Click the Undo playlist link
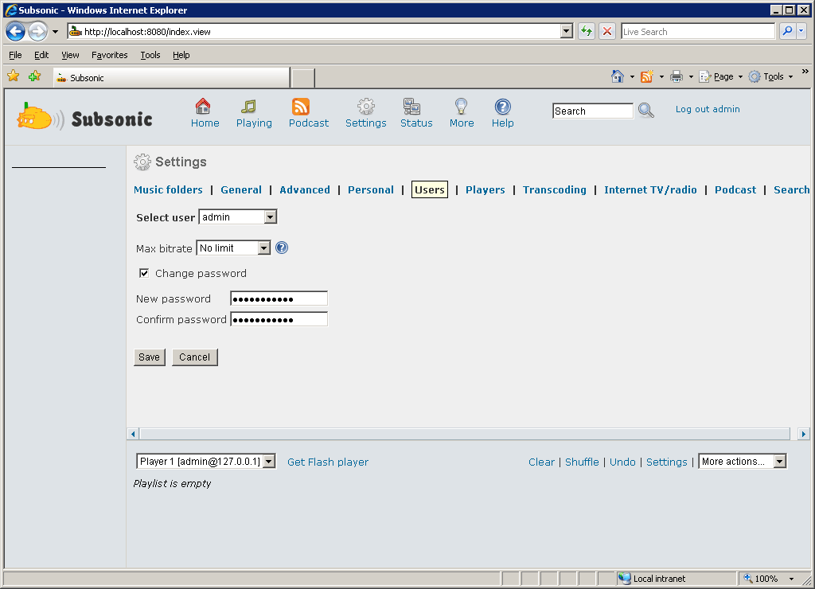Viewport: 815px width, 589px height. [622, 462]
